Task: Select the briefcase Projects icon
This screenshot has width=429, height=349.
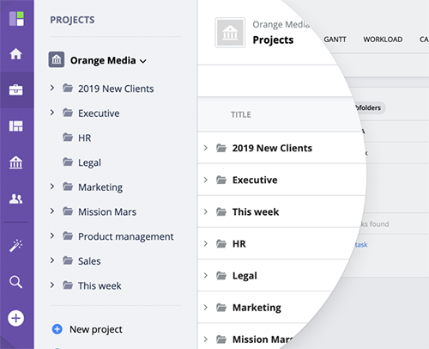Action: click(16, 90)
